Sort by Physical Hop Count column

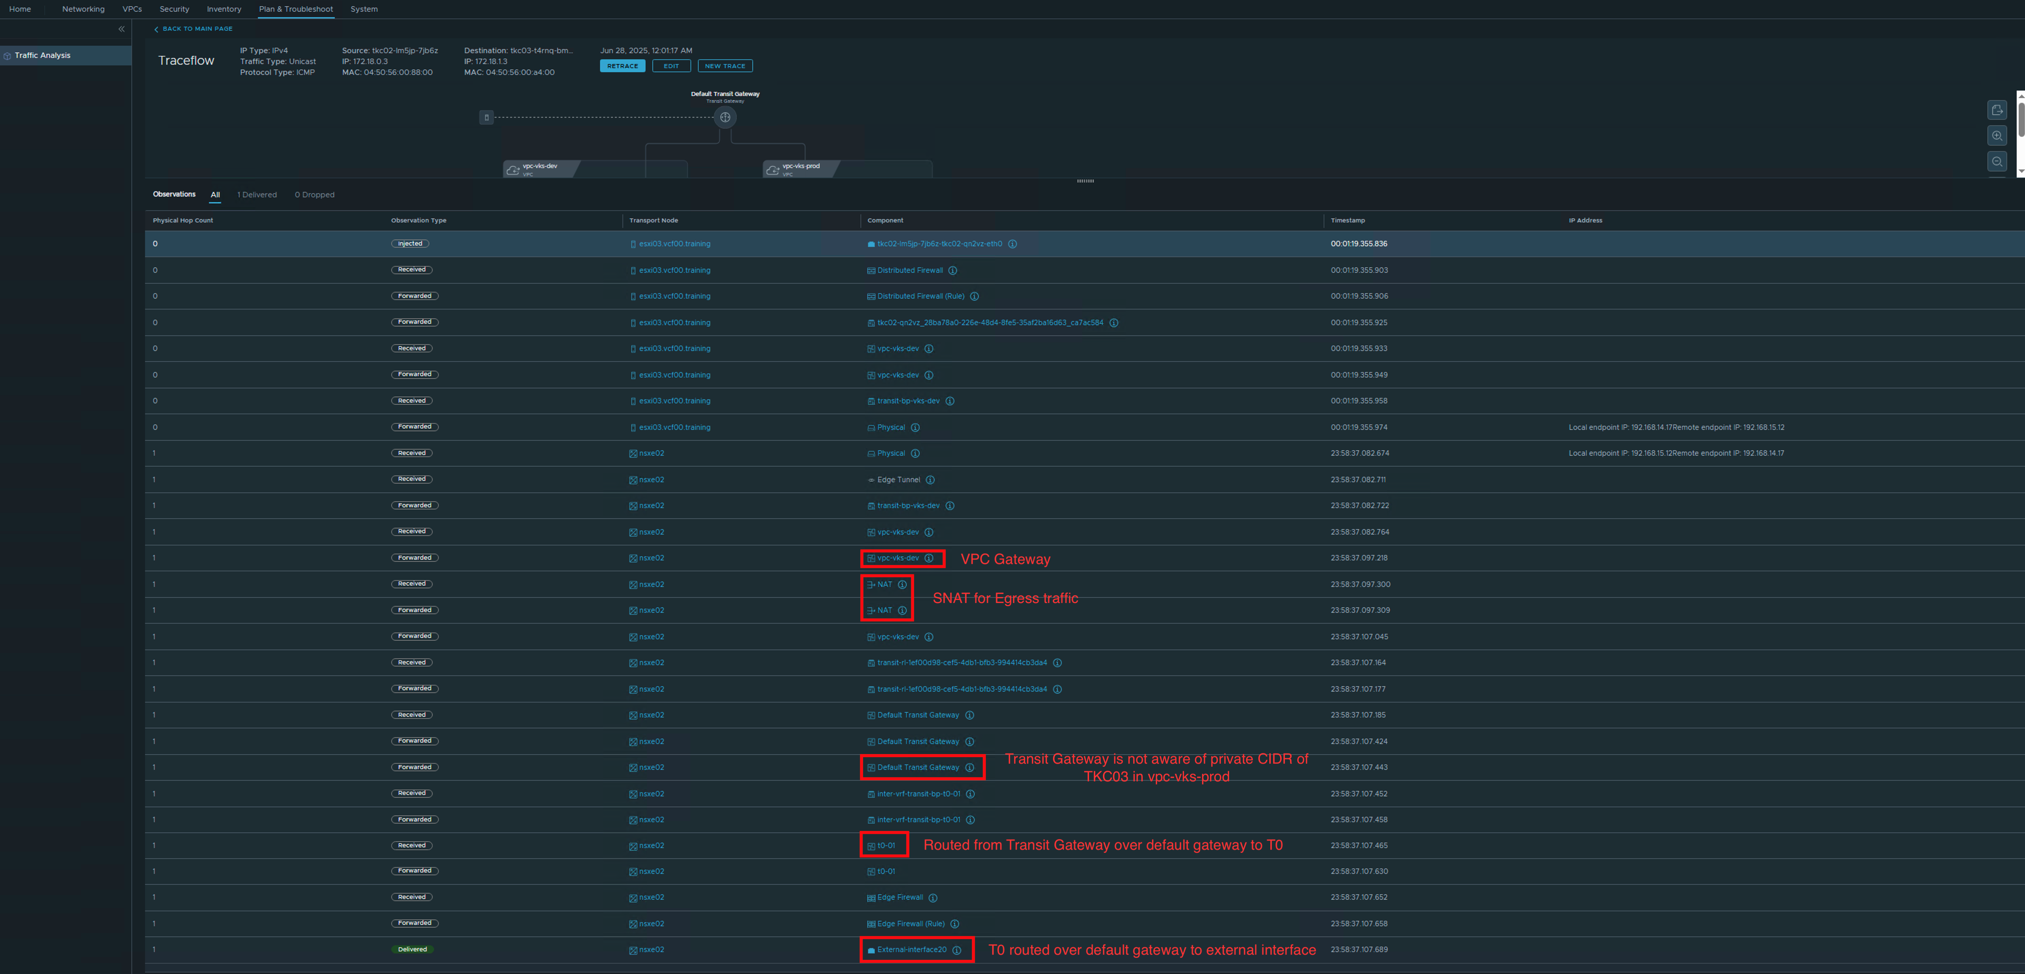point(182,221)
